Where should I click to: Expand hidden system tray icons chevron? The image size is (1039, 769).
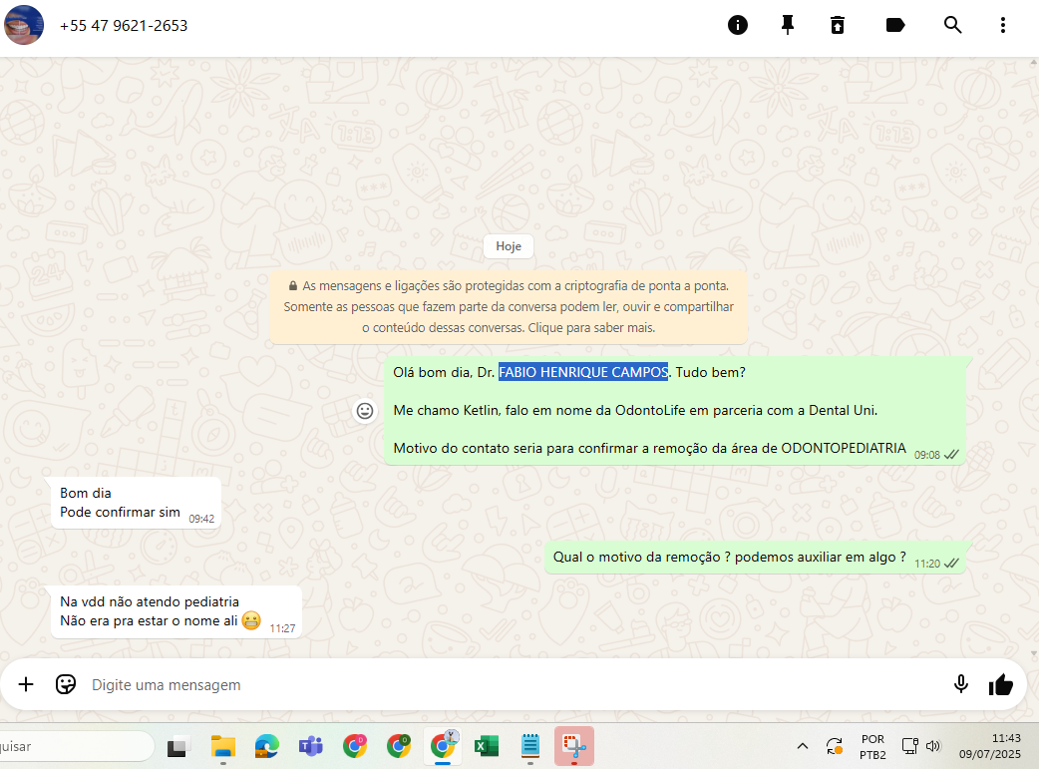803,746
